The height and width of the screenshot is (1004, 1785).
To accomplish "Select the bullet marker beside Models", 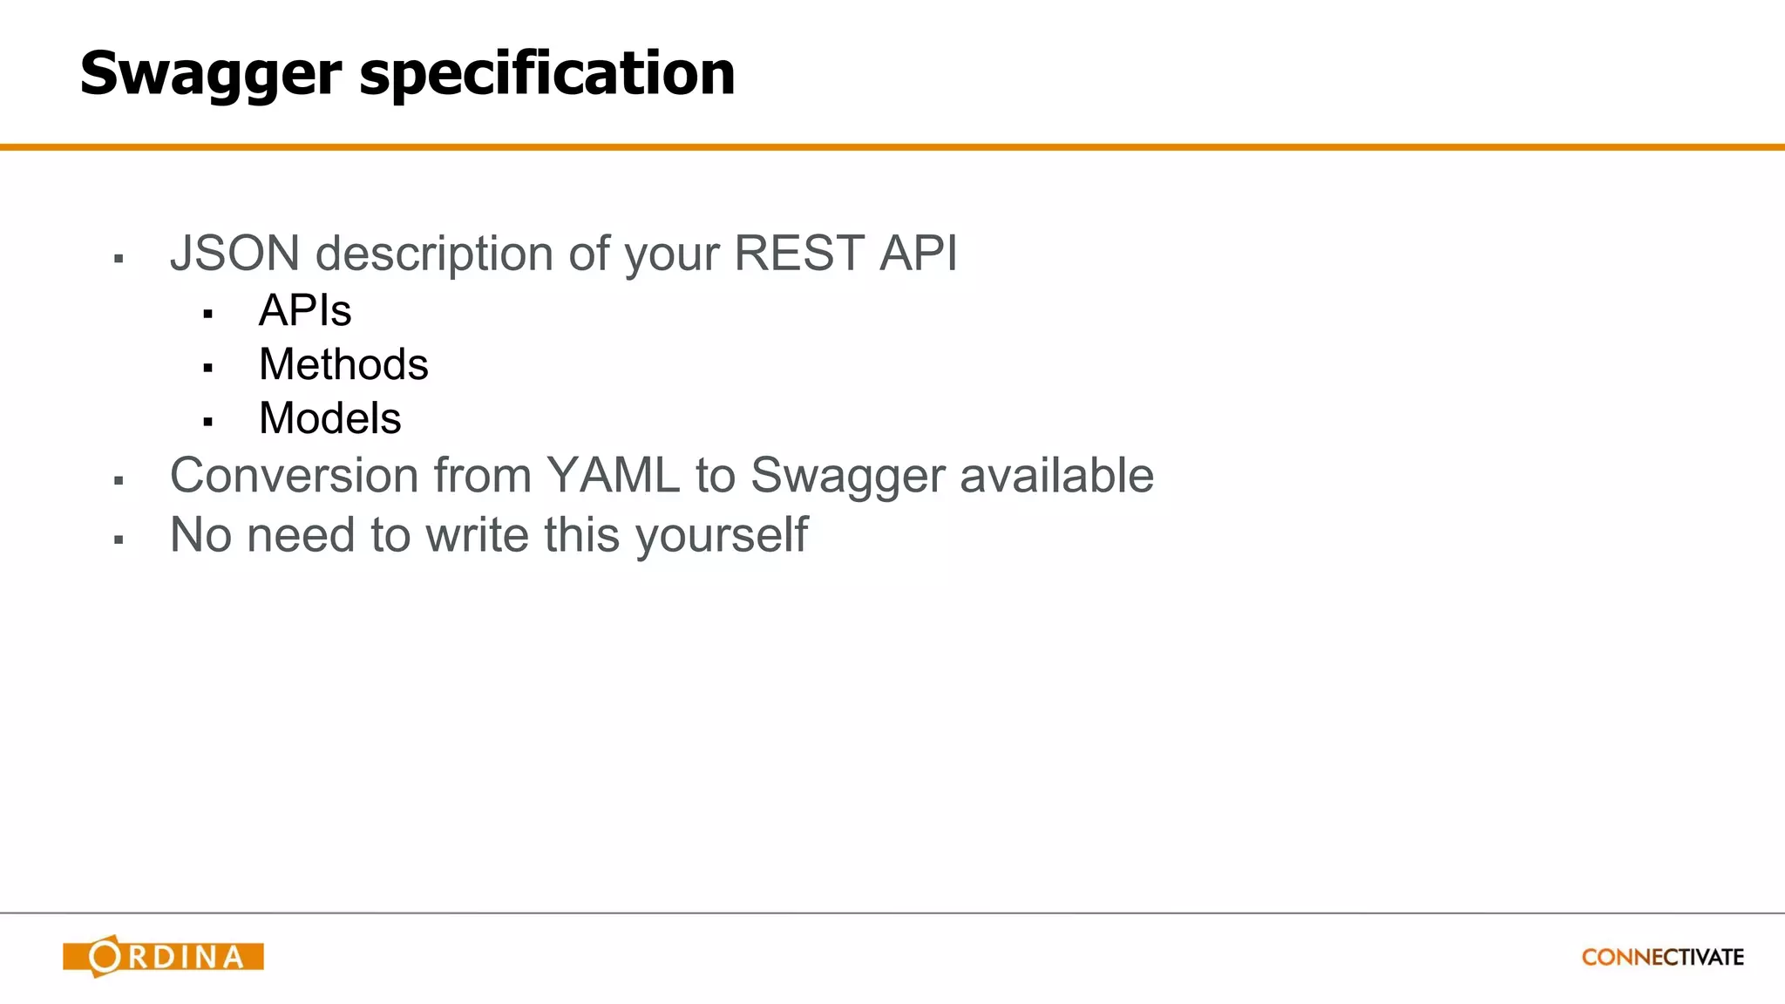I will [207, 423].
